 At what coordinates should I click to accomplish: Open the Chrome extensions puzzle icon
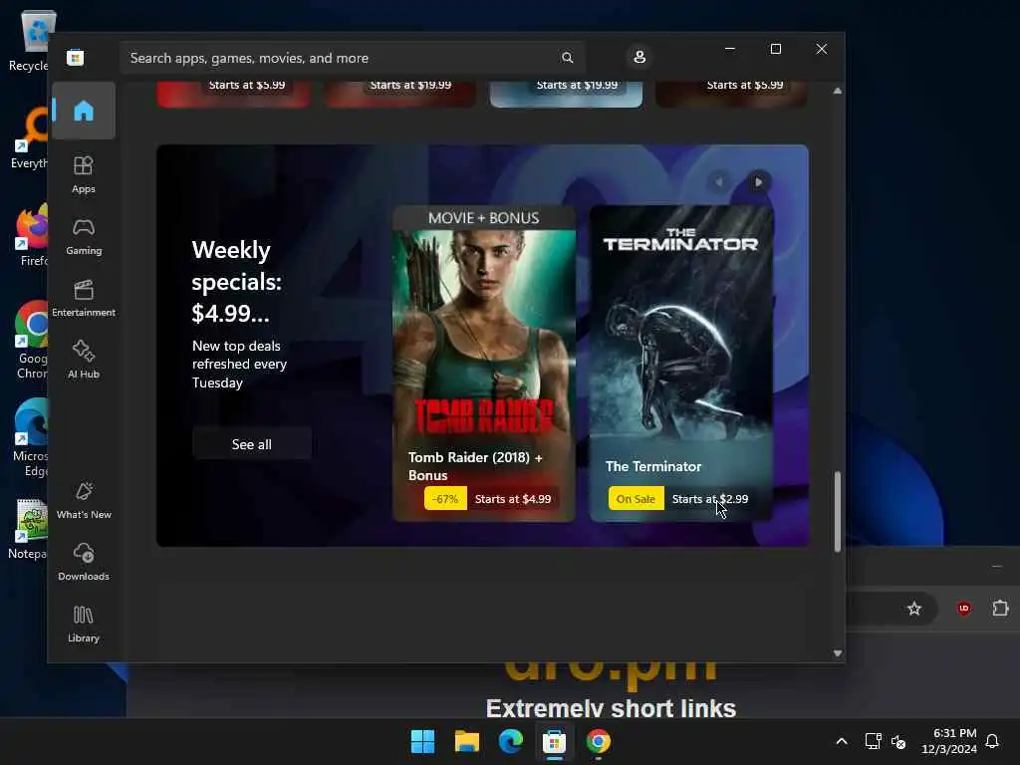(x=1000, y=609)
